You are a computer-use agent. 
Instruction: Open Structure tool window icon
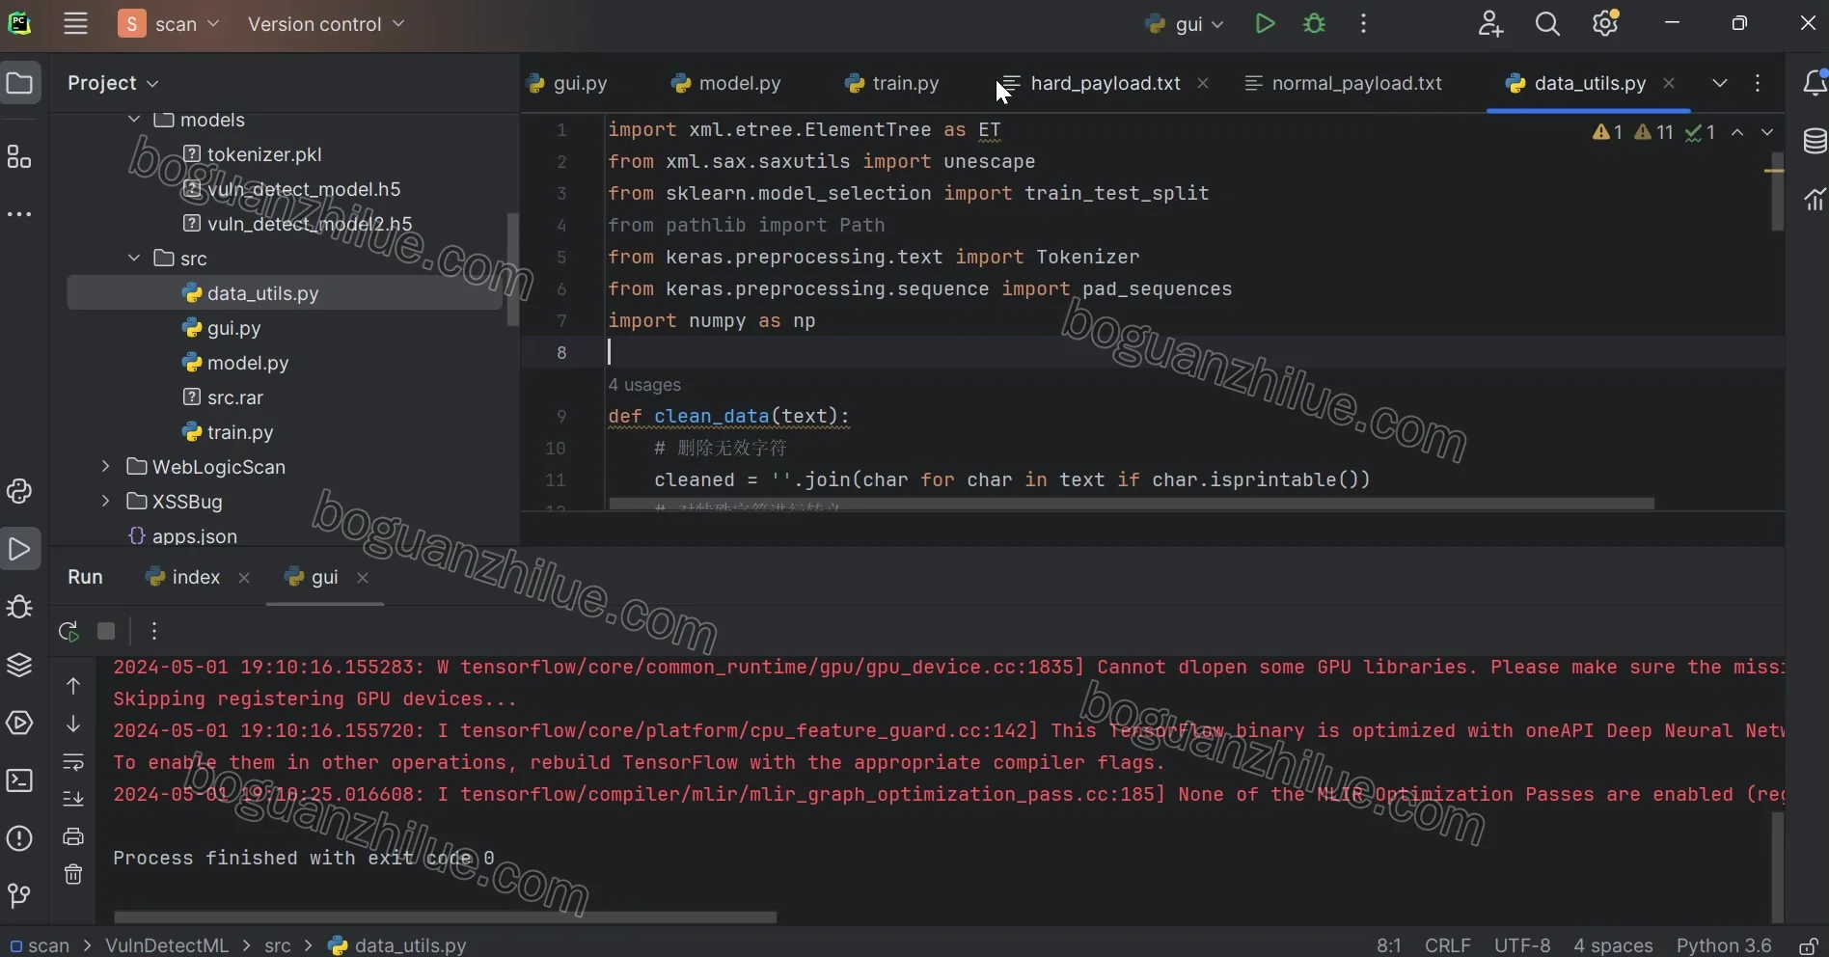(19, 156)
